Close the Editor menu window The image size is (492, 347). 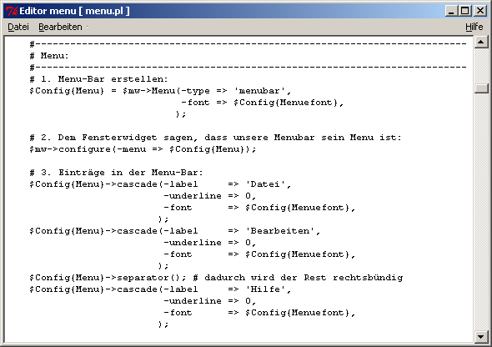coord(480,11)
